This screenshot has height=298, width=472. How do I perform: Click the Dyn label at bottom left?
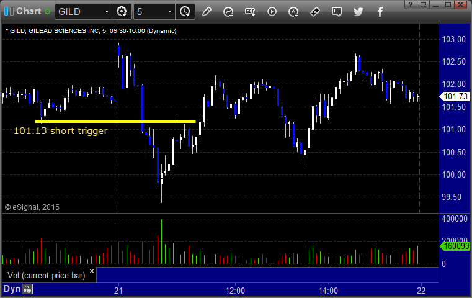pyautogui.click(x=11, y=289)
